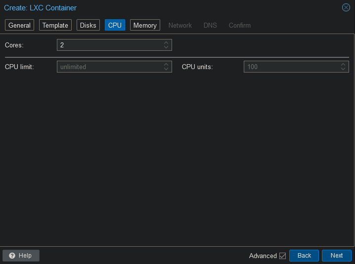Switch to the Memory tab
Screen dimensions: 355x264
(145, 25)
